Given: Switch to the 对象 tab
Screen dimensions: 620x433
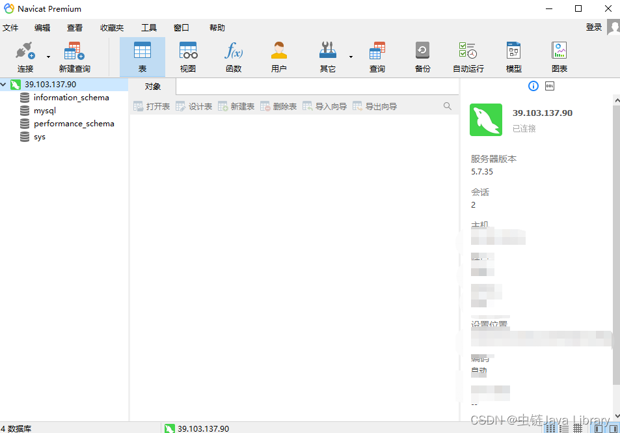Looking at the screenshot, I should 153,87.
